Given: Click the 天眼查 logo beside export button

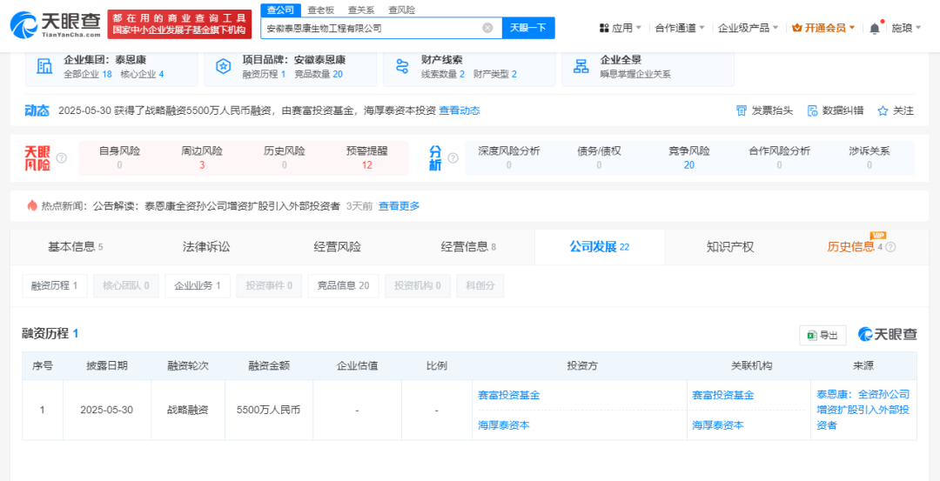Looking at the screenshot, I should click(887, 334).
